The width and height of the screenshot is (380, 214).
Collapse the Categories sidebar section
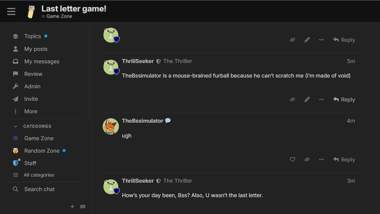15,126
